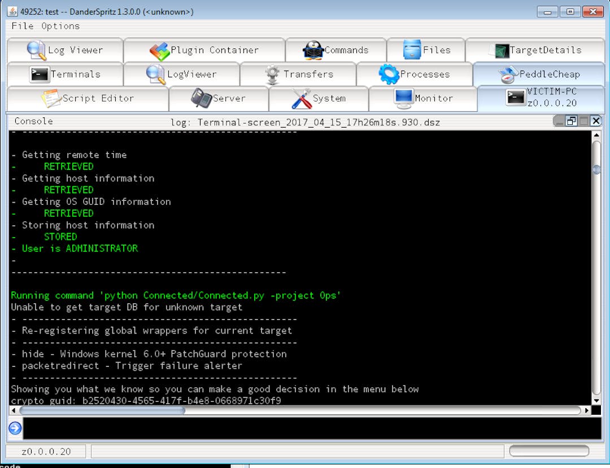The height and width of the screenshot is (468, 610).
Task: Open the File menu
Action: (23, 26)
